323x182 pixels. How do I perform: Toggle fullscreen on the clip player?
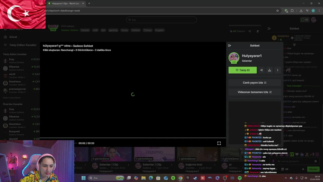[219, 143]
